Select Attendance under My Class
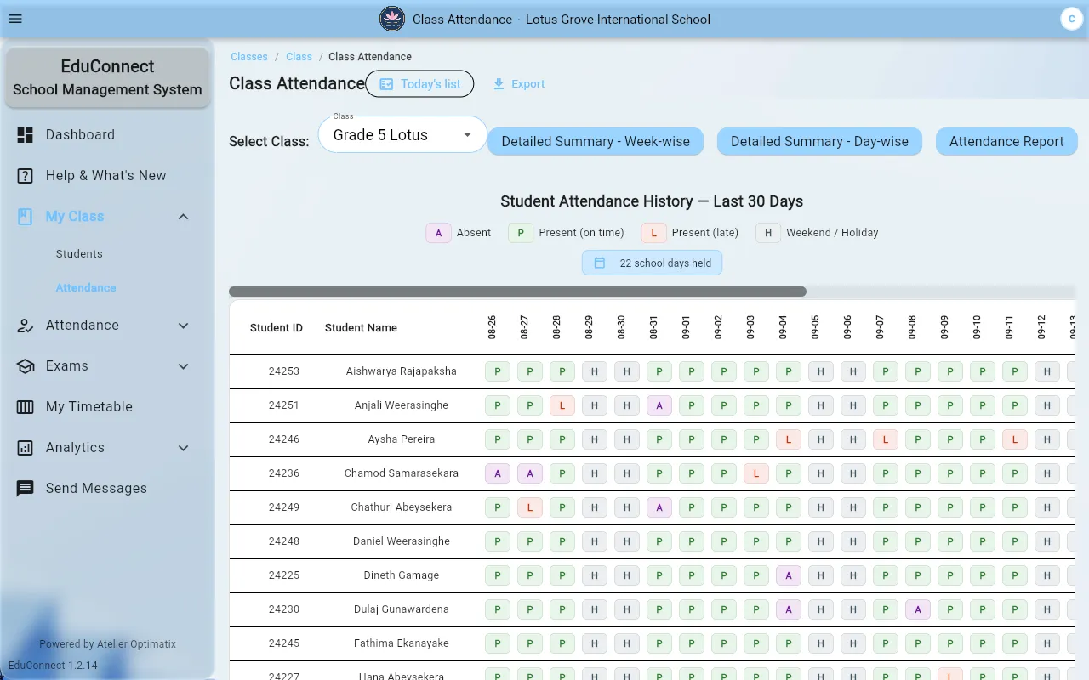Image resolution: width=1089 pixels, height=680 pixels. click(86, 287)
